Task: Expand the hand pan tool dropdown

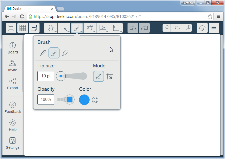Action: [56, 32]
